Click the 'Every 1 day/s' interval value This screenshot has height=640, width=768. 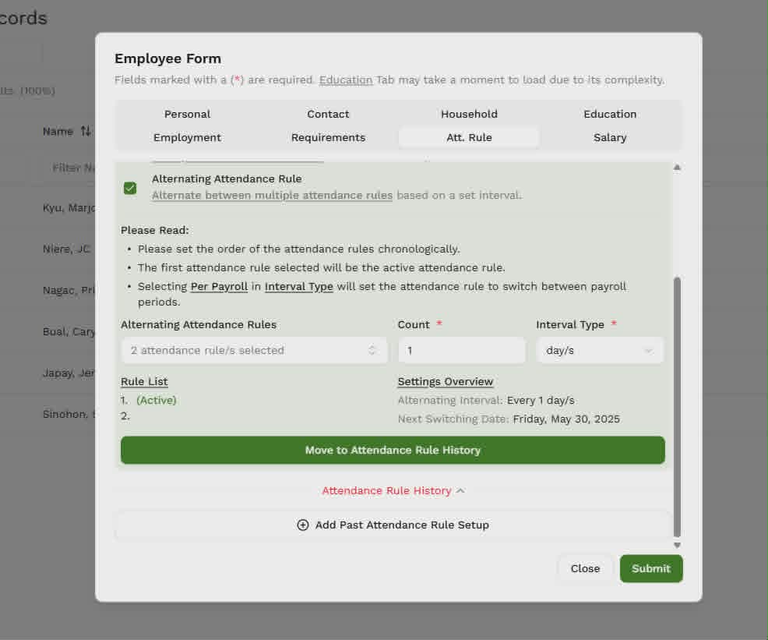click(541, 401)
